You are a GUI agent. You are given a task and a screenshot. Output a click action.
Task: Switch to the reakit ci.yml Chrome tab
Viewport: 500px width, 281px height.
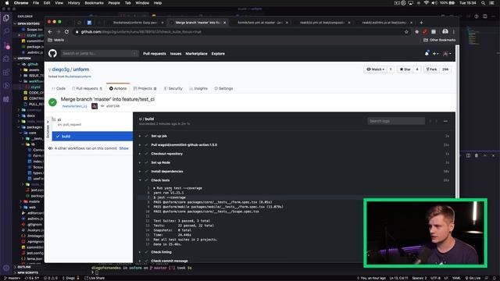click(x=323, y=23)
